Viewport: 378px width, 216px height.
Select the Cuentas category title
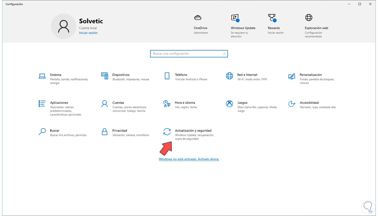118,103
